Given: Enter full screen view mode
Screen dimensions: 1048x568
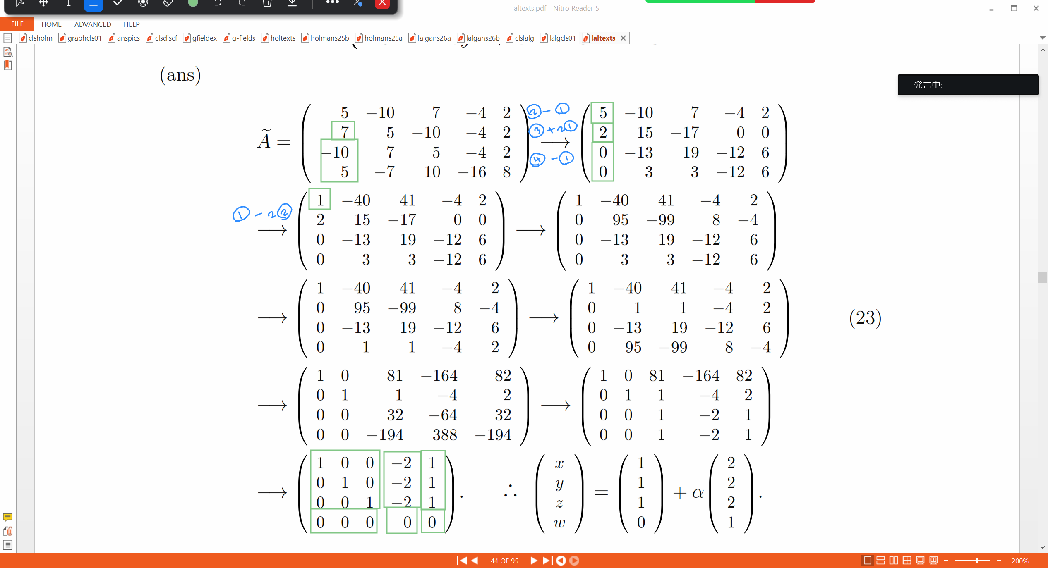Looking at the screenshot, I should 921,561.
